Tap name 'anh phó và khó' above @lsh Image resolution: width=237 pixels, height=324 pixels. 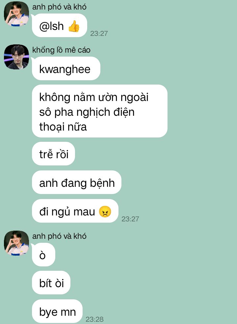(x=59, y=7)
